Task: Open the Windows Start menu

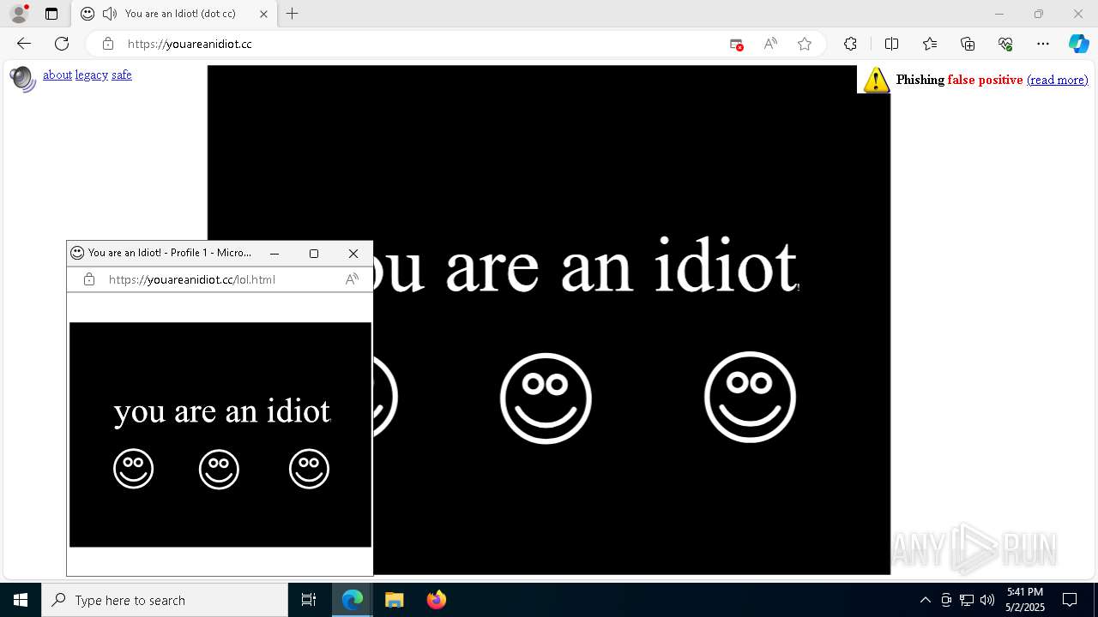Action: click(21, 600)
